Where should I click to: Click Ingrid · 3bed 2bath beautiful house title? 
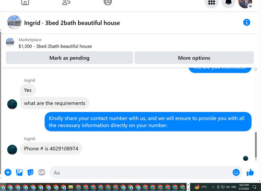click(72, 23)
